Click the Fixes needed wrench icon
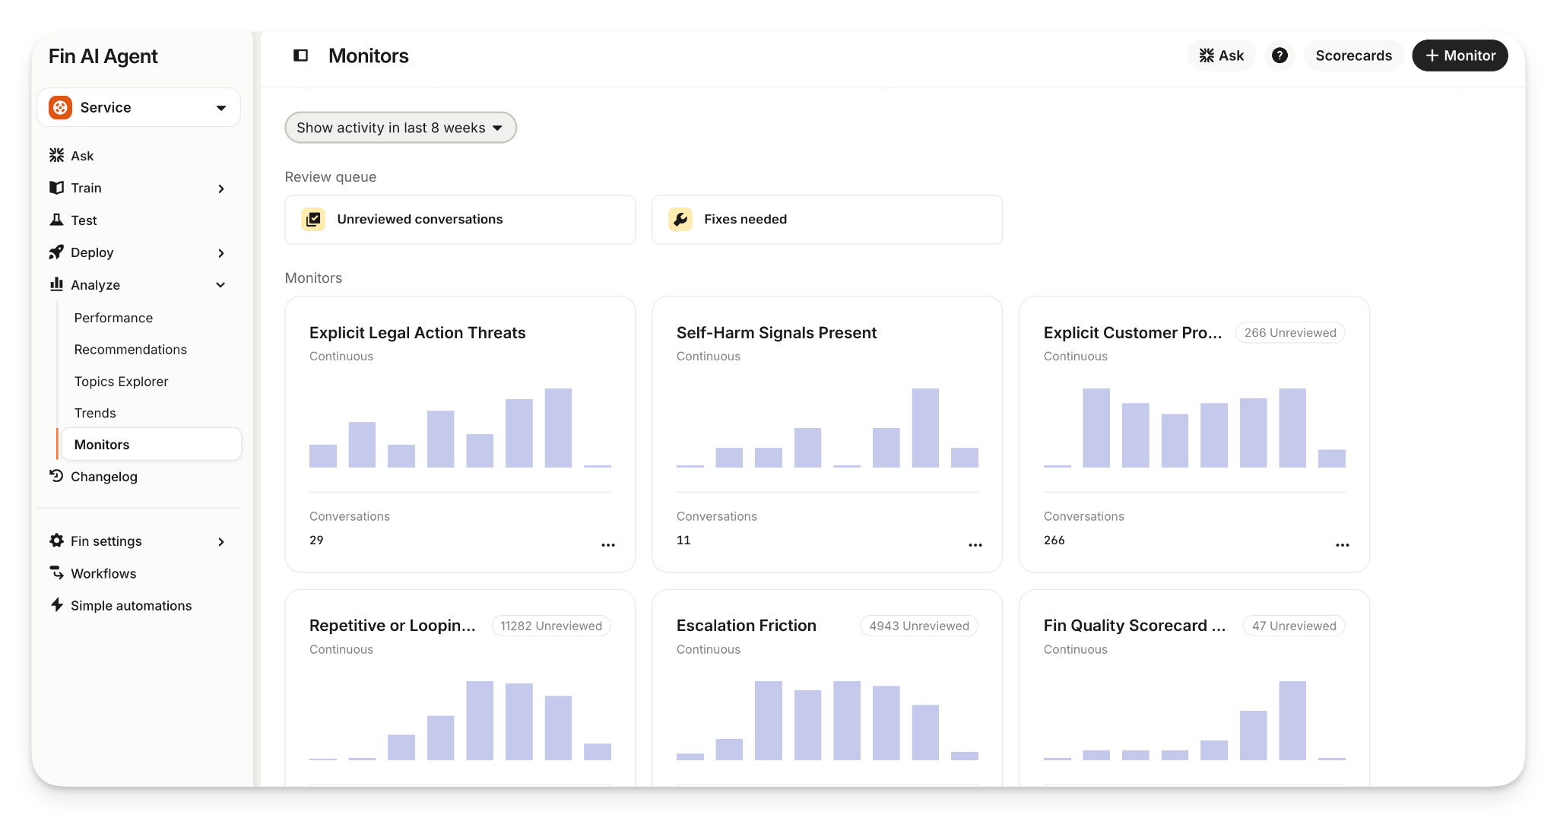This screenshot has height=818, width=1557. pyautogui.click(x=680, y=220)
